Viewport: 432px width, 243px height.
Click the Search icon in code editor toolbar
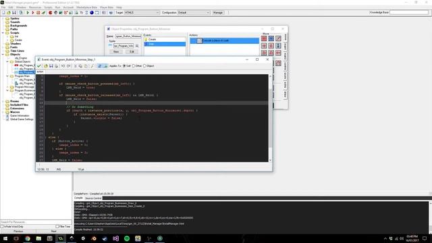(92, 66)
